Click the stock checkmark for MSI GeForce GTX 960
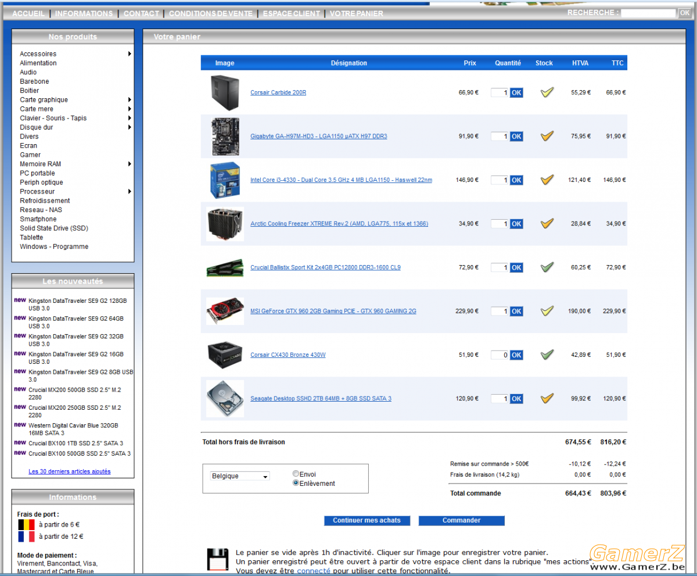Image resolution: width=697 pixels, height=576 pixels. pos(547,311)
